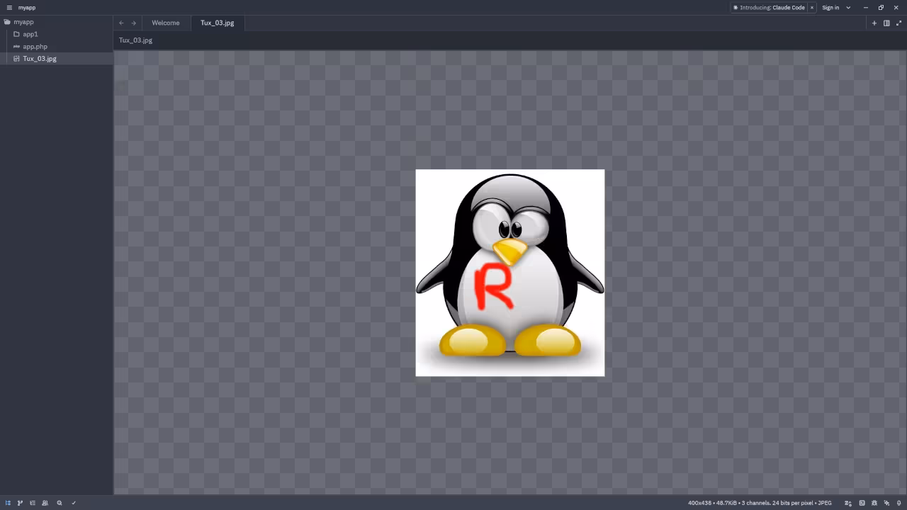Viewport: 907px width, 510px height.
Task: Open the Agent panel sparkle icon
Action: [x=886, y=503]
